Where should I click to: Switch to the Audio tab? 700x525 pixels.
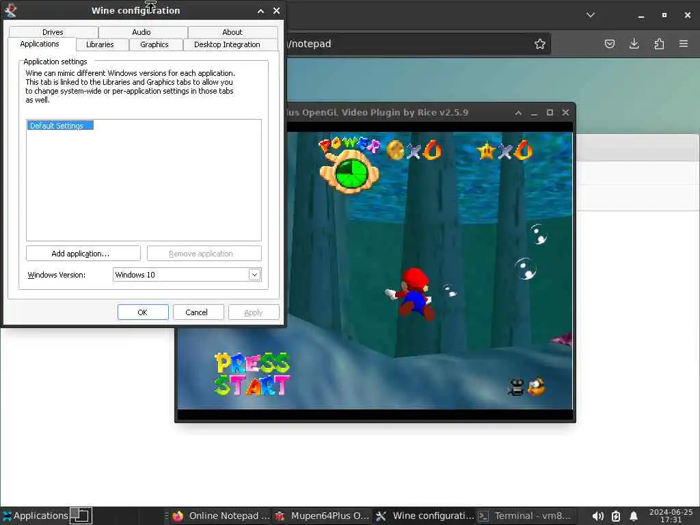click(x=142, y=32)
